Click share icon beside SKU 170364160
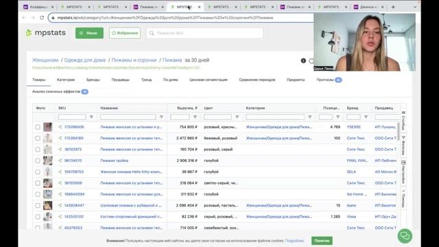Screen dimensions: 439x247 60,138
